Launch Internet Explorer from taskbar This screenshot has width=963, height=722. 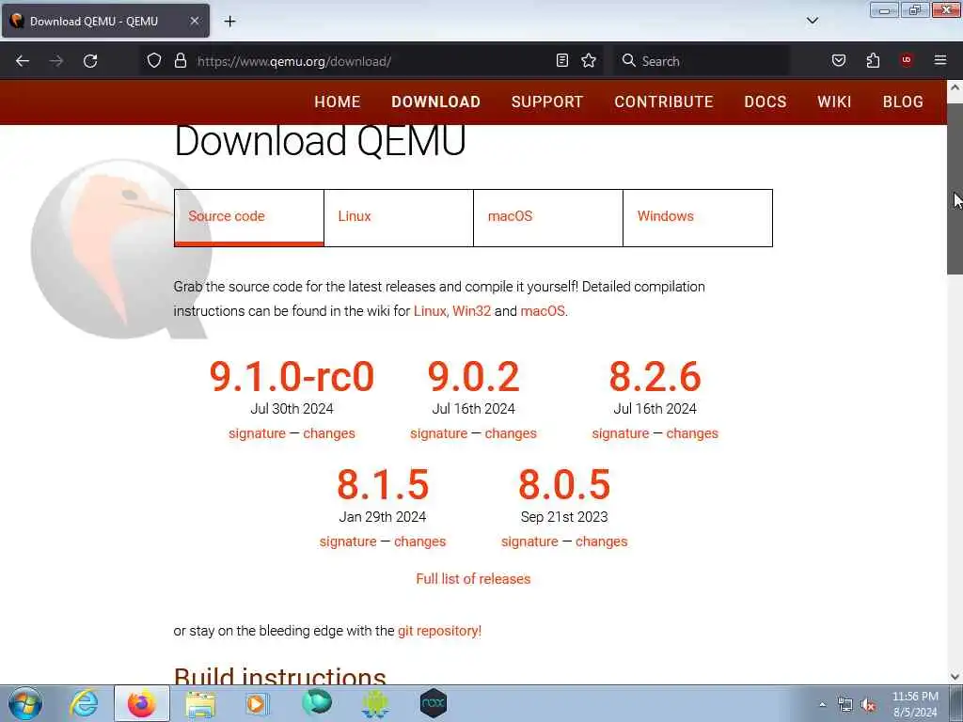[x=84, y=703]
